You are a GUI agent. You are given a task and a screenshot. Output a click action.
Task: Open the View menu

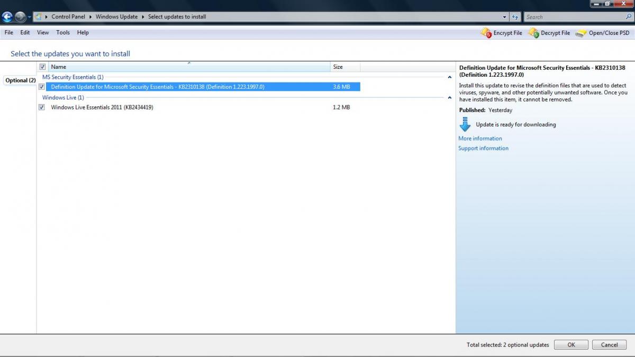[x=43, y=32]
